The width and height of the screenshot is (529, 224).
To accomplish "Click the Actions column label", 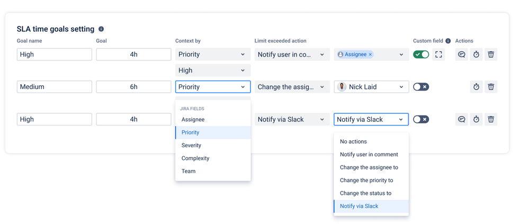I will [464, 41].
